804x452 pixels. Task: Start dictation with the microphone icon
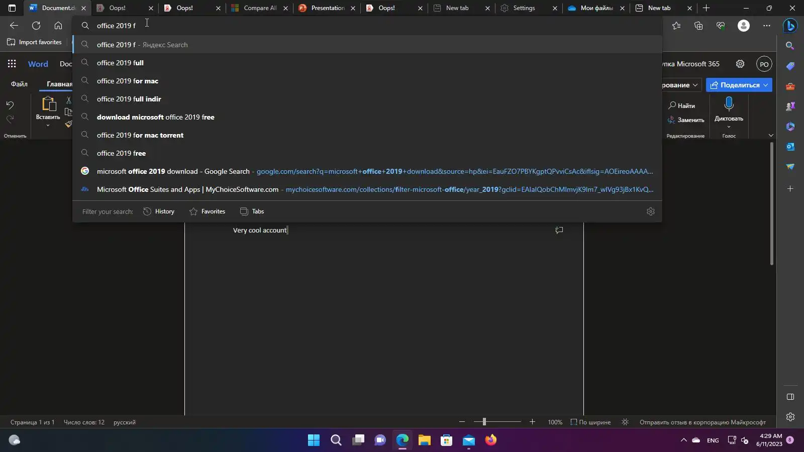coord(729,104)
